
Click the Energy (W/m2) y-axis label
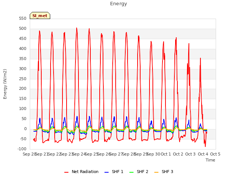click(x=5, y=84)
